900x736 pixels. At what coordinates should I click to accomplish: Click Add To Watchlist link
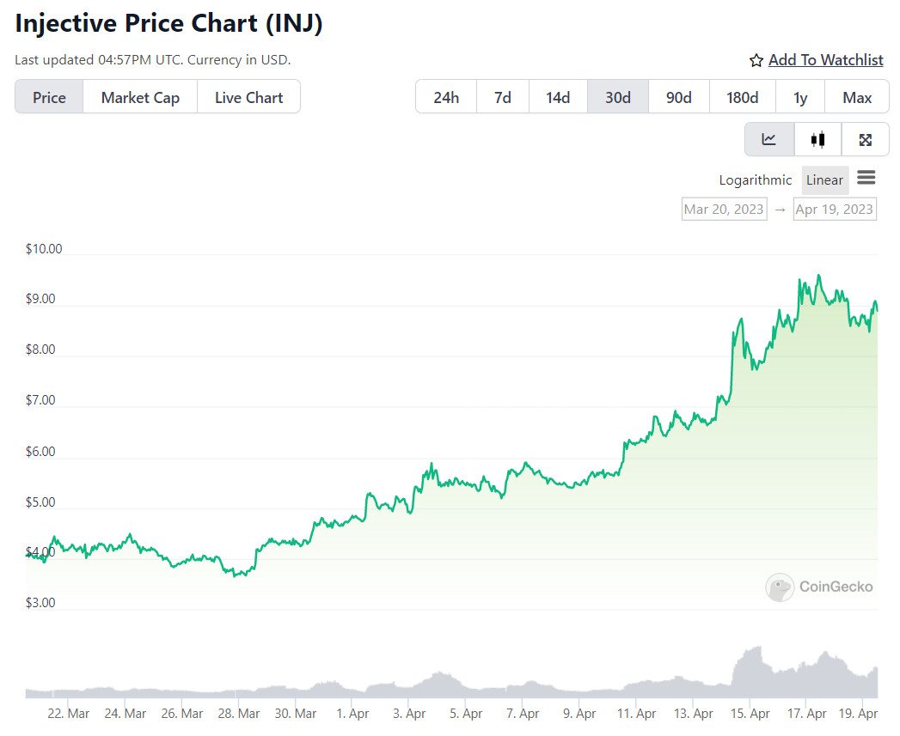825,60
